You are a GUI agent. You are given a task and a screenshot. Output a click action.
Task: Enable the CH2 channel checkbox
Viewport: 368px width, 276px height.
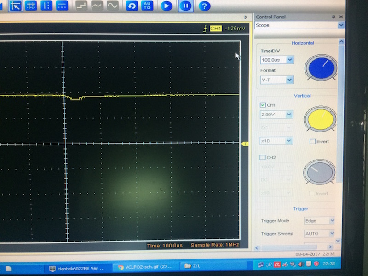(x=263, y=158)
